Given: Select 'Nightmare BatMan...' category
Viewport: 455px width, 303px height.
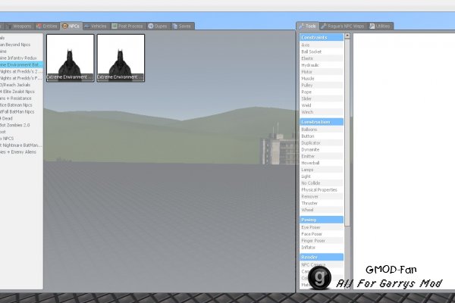Looking at the screenshot, I should [x=21, y=145].
